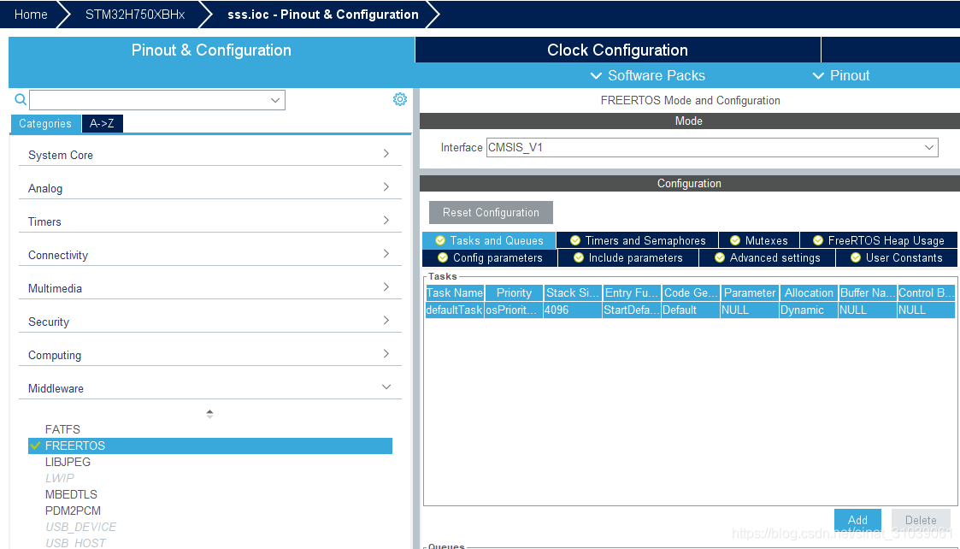Image resolution: width=960 pixels, height=549 pixels.
Task: Open the Clock Configuration main tab
Action: click(x=617, y=50)
